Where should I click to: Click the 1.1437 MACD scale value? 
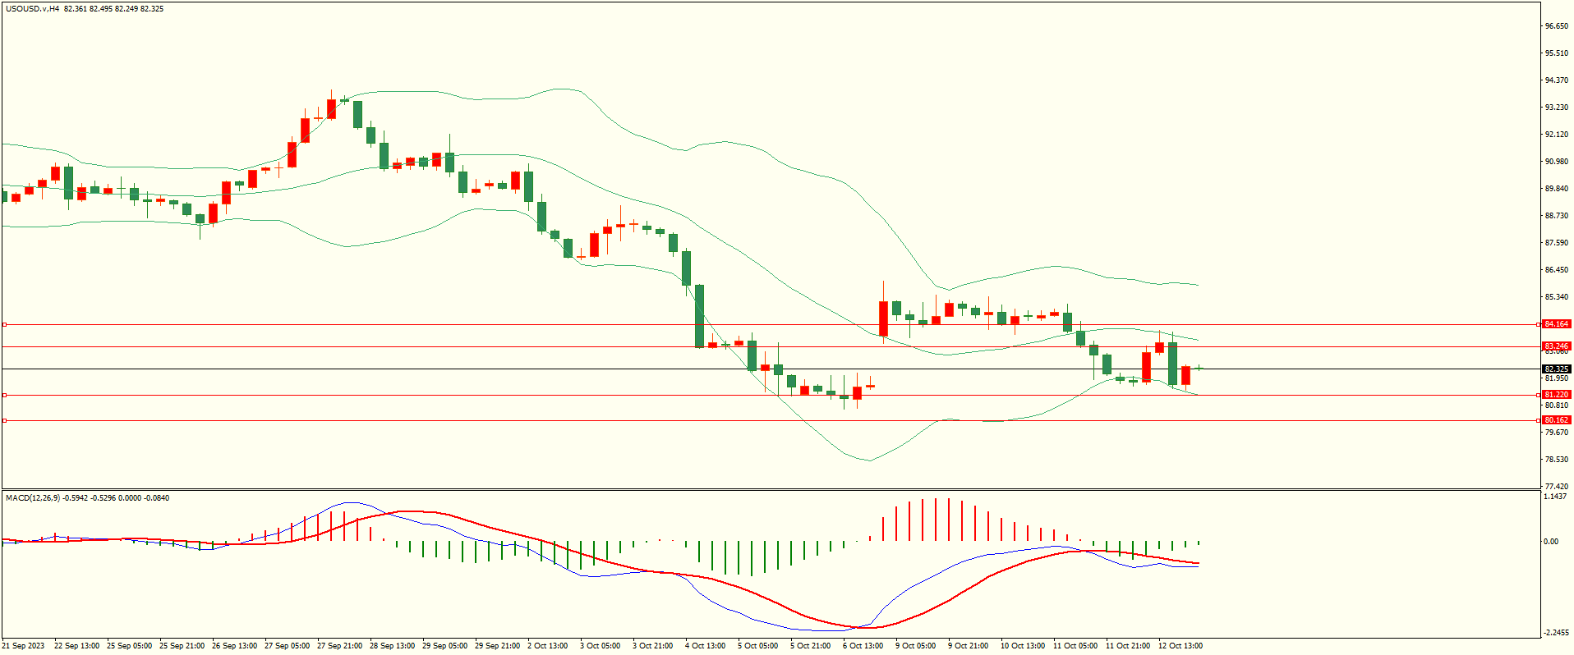1555,497
